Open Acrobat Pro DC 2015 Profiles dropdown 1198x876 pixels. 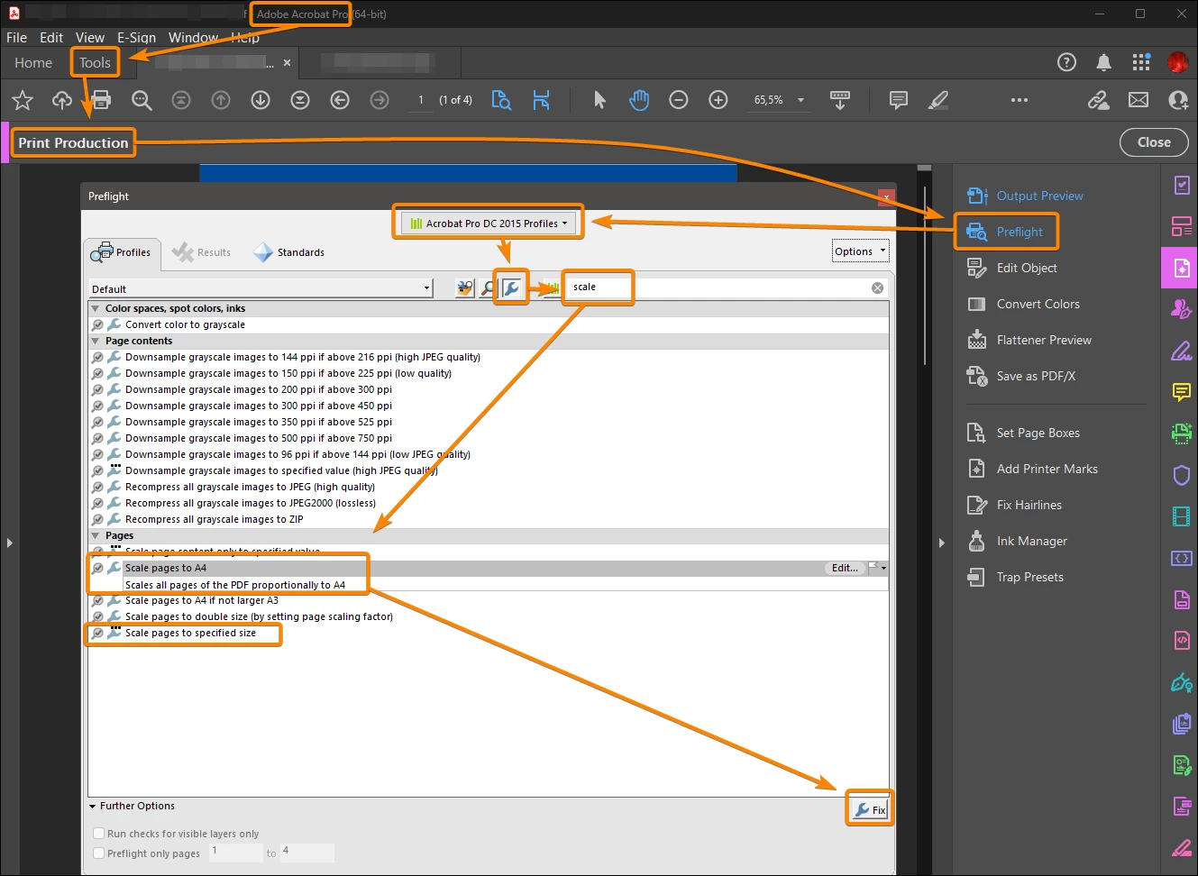tap(489, 224)
